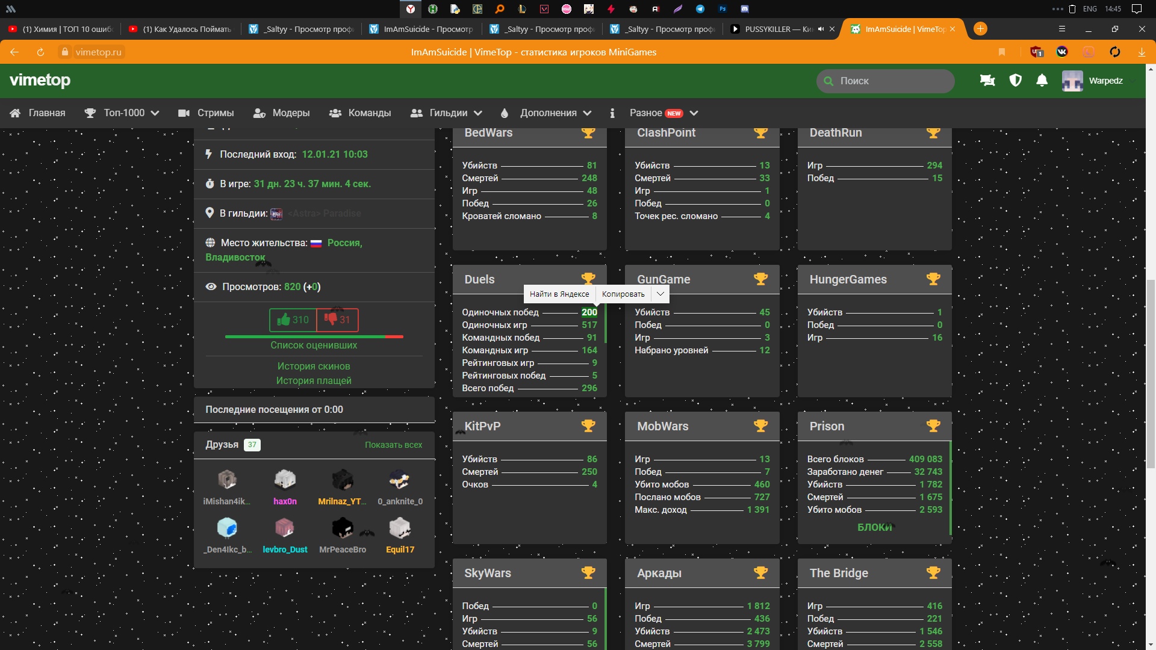
Task: Open Windows notification center icon
Action: [x=1137, y=9]
